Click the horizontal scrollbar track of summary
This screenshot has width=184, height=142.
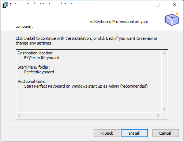[89, 115]
